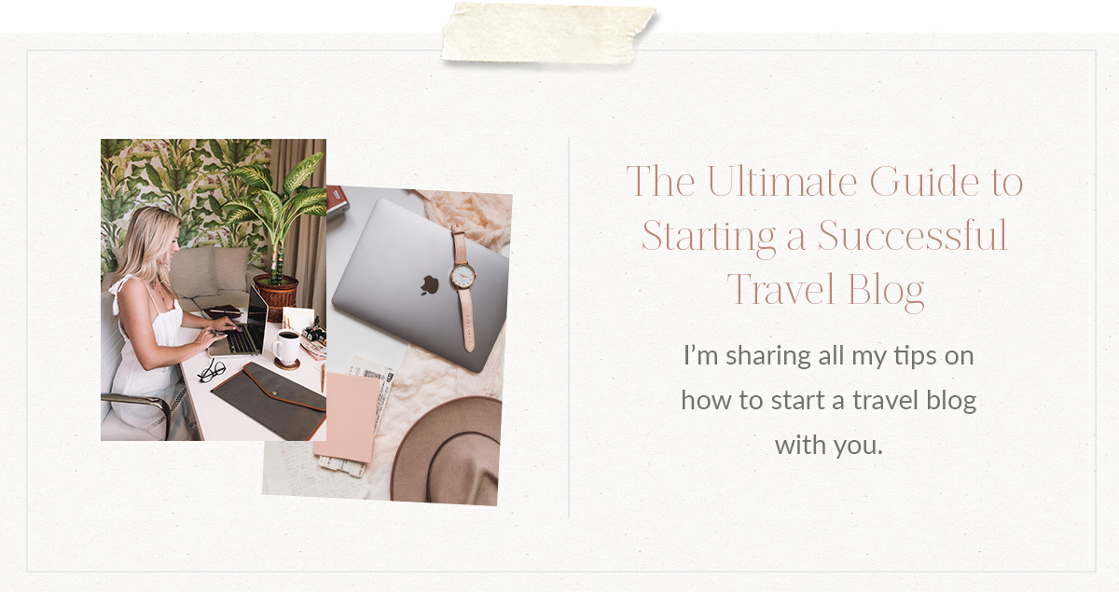This screenshot has height=592, width=1119.
Task: Click the "The Ultimate Guide to" title line
Action: [824, 181]
